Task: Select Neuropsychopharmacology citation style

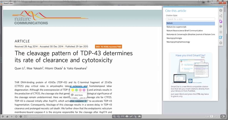Action: point(190,42)
